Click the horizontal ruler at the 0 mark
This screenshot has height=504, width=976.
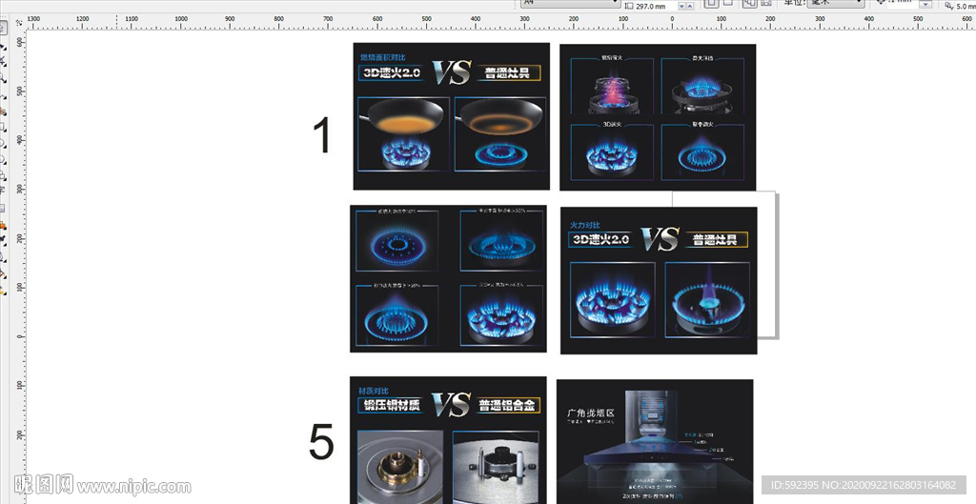point(672,23)
